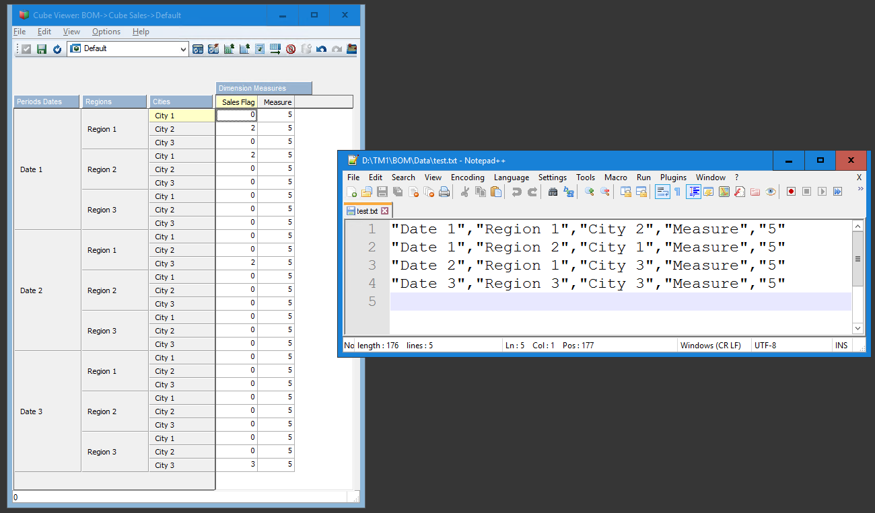Close the test.txt tab with red X

(385, 211)
